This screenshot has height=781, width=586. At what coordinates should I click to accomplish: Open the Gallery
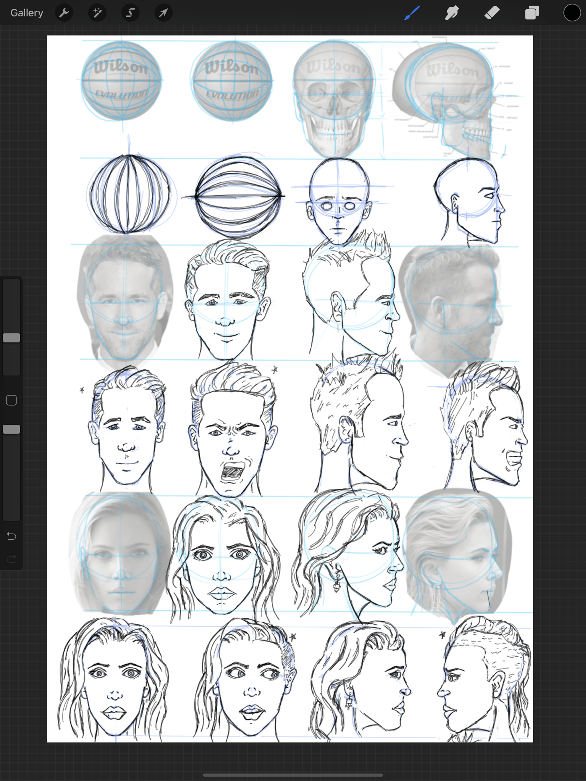point(27,13)
